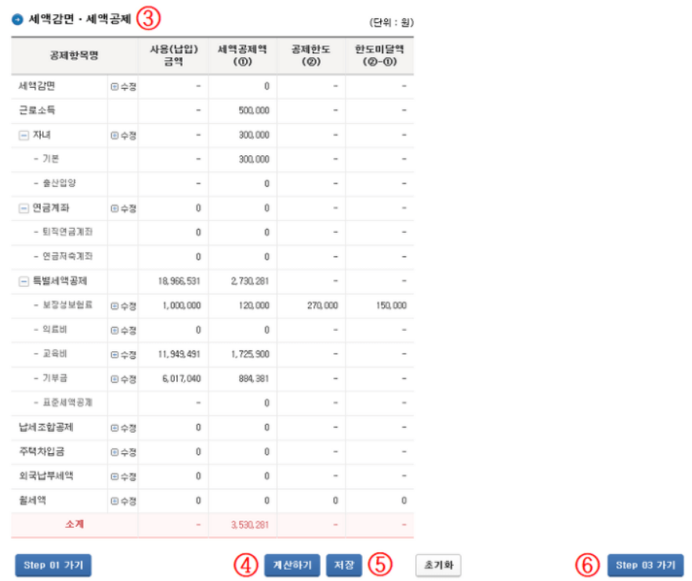
Task: Select the 기부금 paid amount 6,017,040
Action: click(181, 379)
